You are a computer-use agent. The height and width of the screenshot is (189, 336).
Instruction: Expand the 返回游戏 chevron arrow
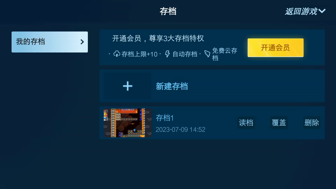pos(322,11)
